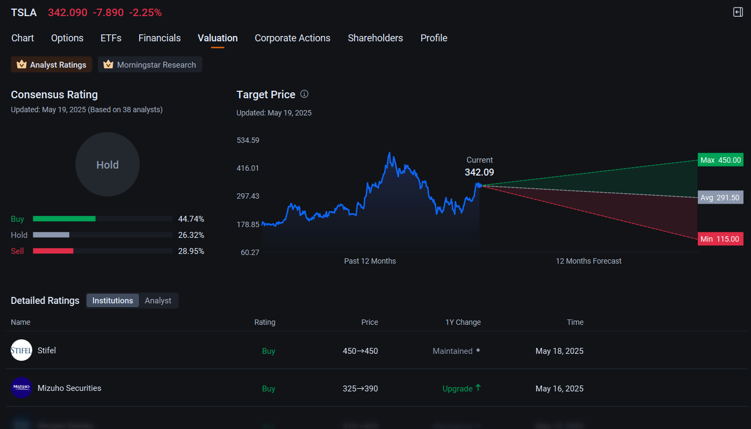Click the Upgrade status text

(458, 388)
